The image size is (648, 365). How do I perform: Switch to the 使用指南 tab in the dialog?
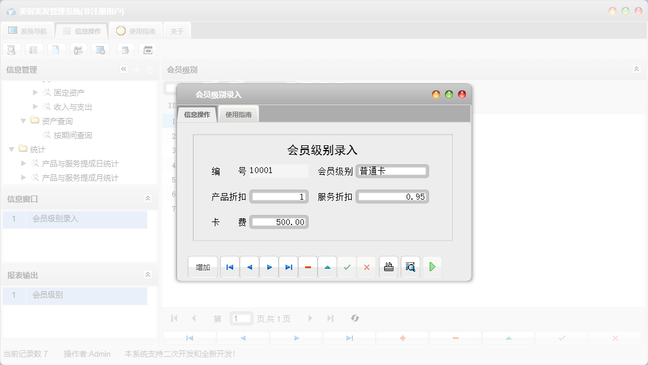click(x=240, y=114)
